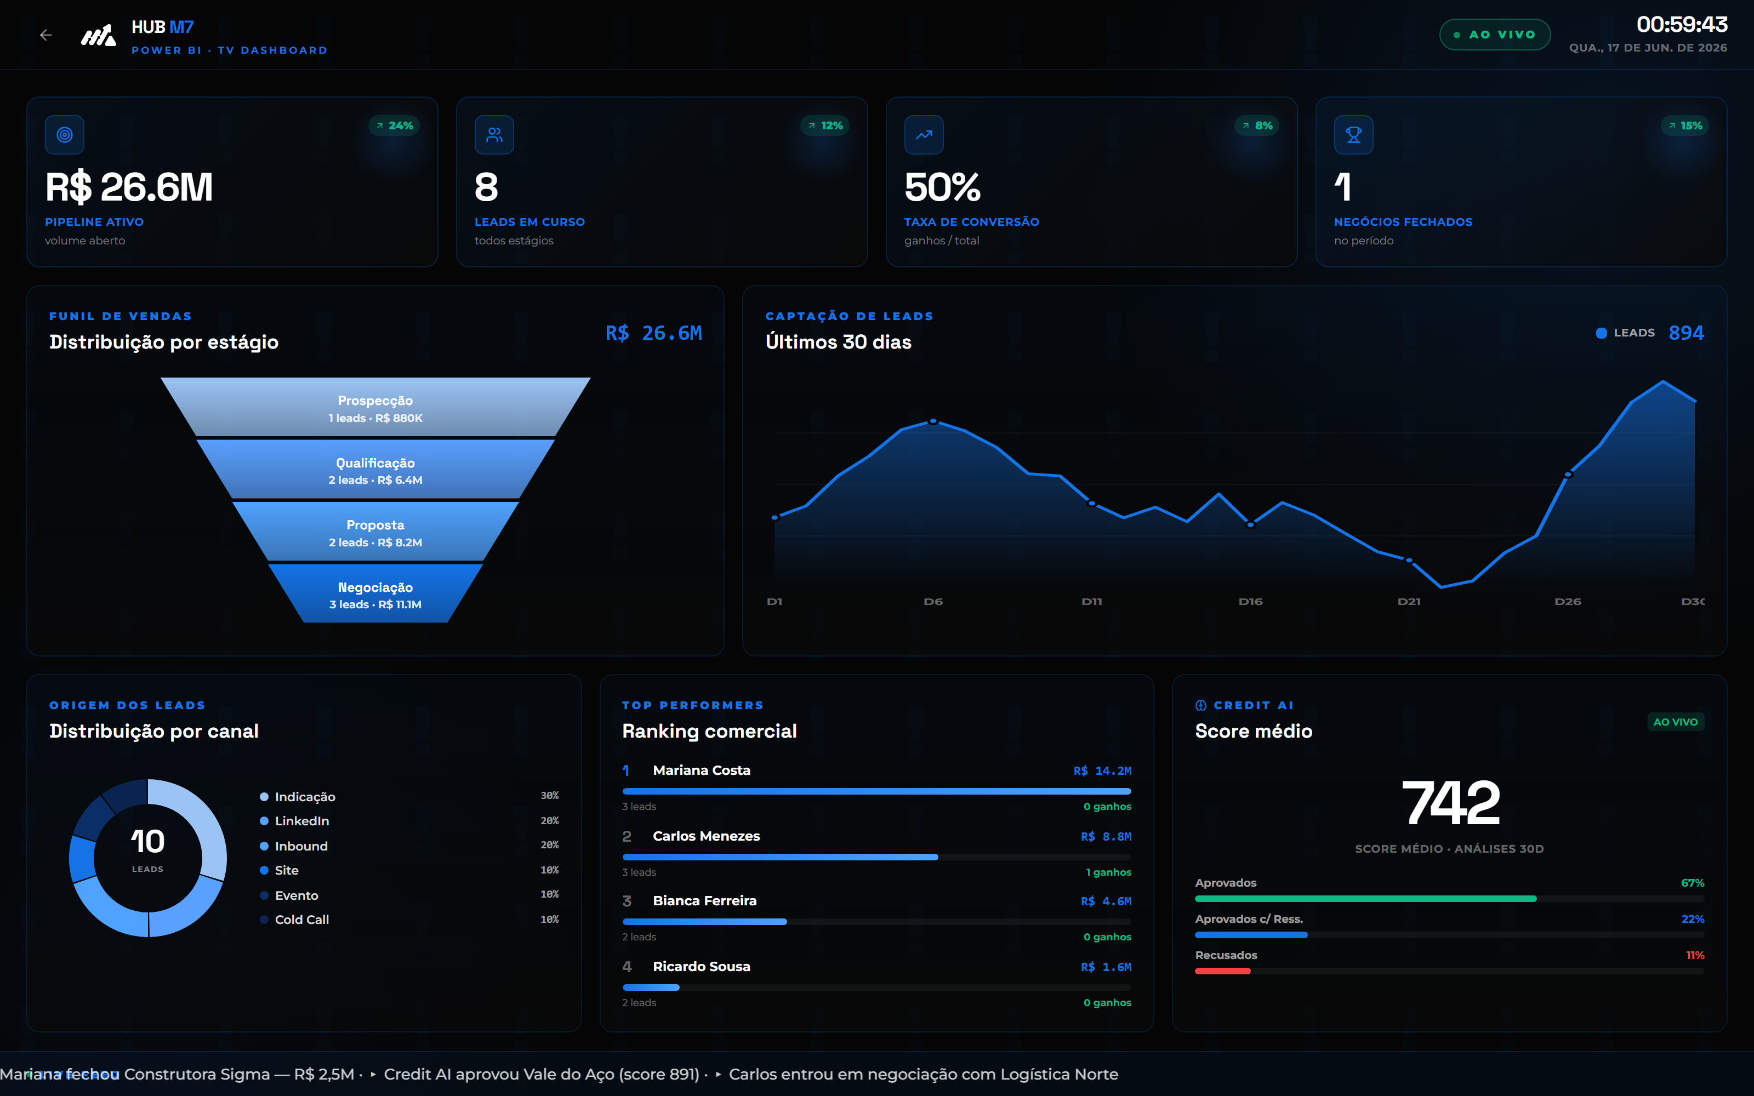Click the 24% growth badge on Pipeline Ativo

(394, 125)
